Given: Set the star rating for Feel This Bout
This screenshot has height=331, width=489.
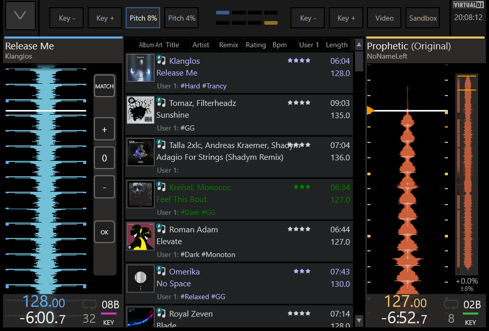Looking at the screenshot, I should click(x=302, y=187).
